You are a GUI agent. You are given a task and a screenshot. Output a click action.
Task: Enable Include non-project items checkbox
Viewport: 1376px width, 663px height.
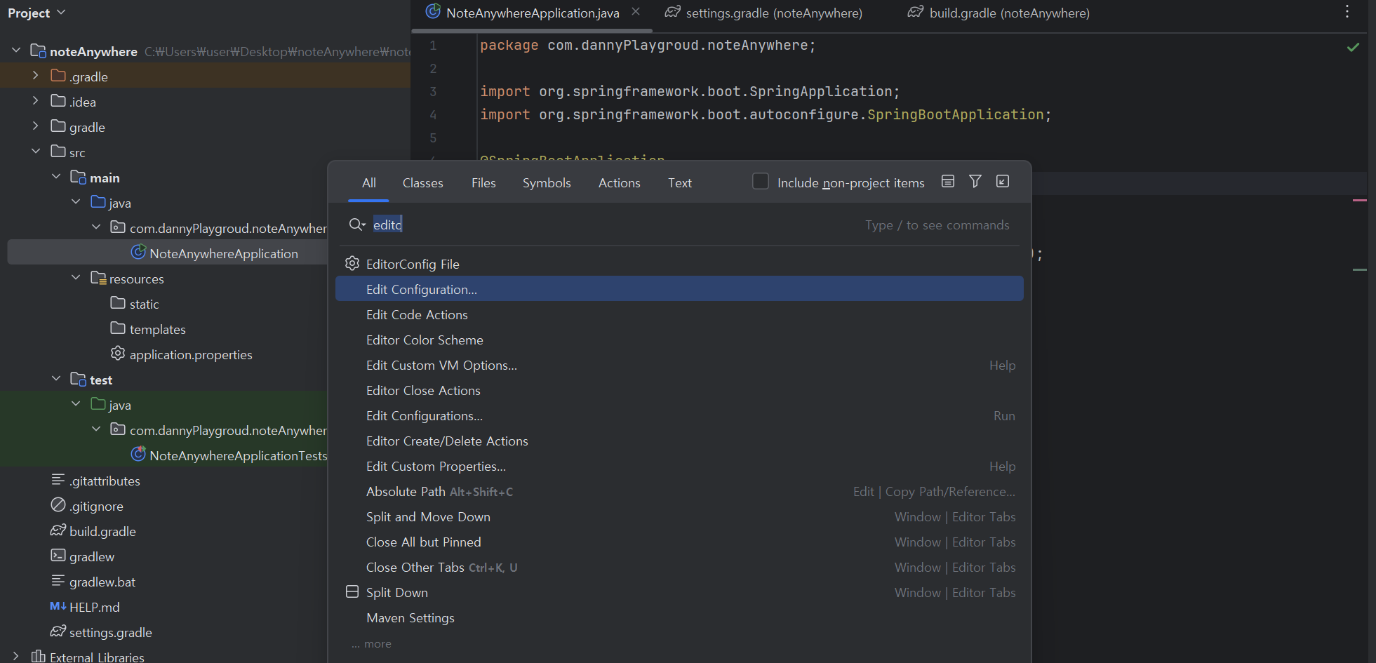pyautogui.click(x=761, y=182)
